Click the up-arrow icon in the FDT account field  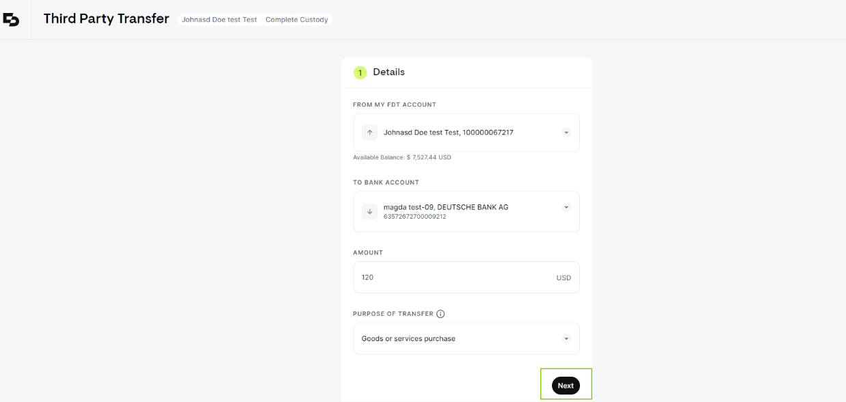369,133
